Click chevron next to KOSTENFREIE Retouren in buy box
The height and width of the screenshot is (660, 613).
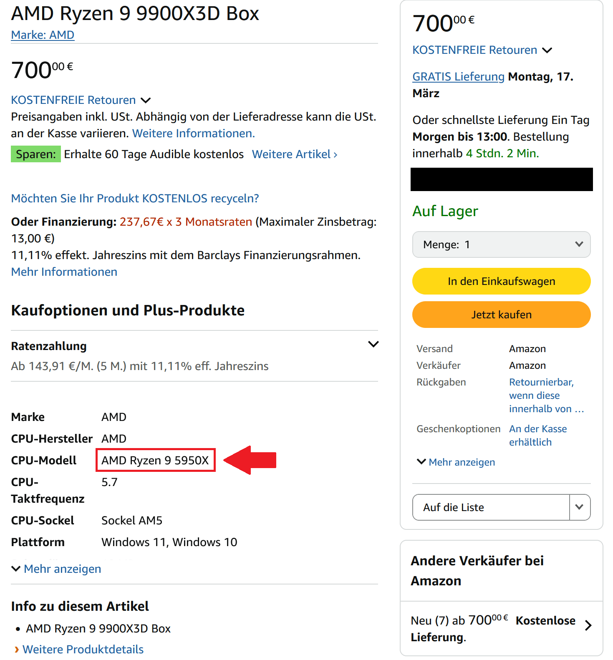click(547, 50)
